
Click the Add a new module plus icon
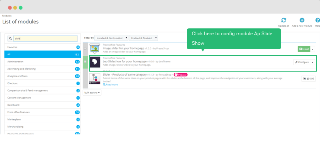302,20
